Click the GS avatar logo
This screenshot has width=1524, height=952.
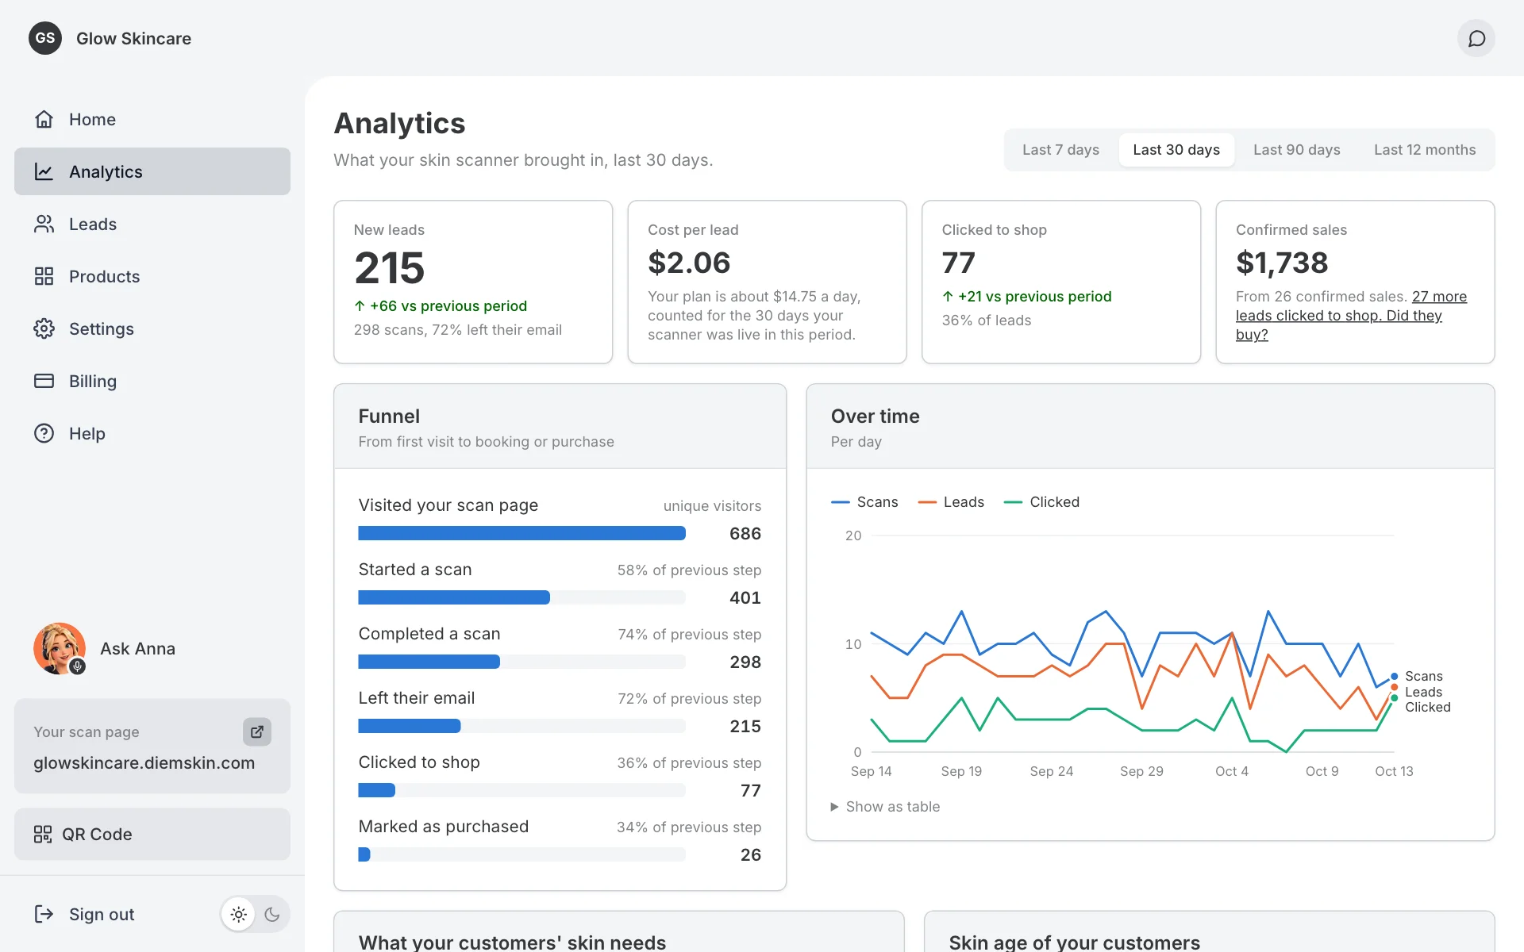(x=45, y=38)
